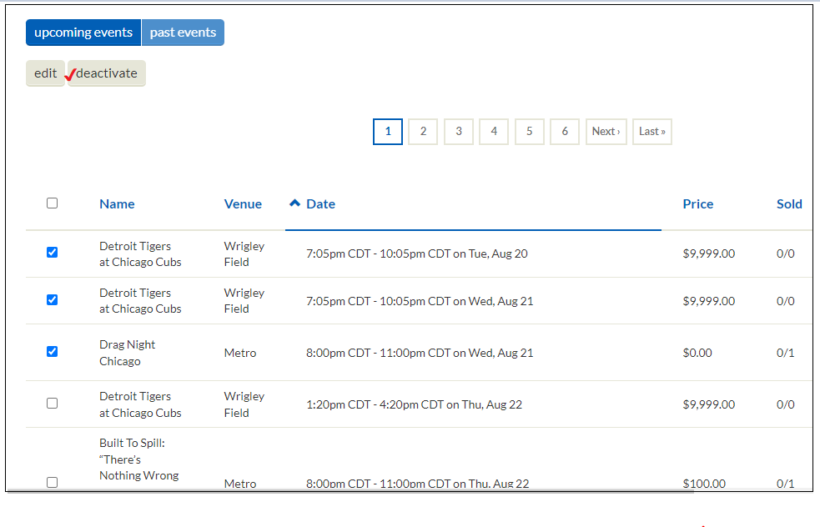Image resolution: width=820 pixels, height=527 pixels.
Task: Select the Built To Spill event name
Action: click(139, 459)
